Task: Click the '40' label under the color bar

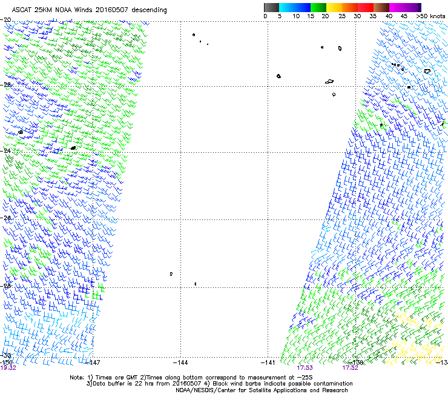Action: [389, 16]
